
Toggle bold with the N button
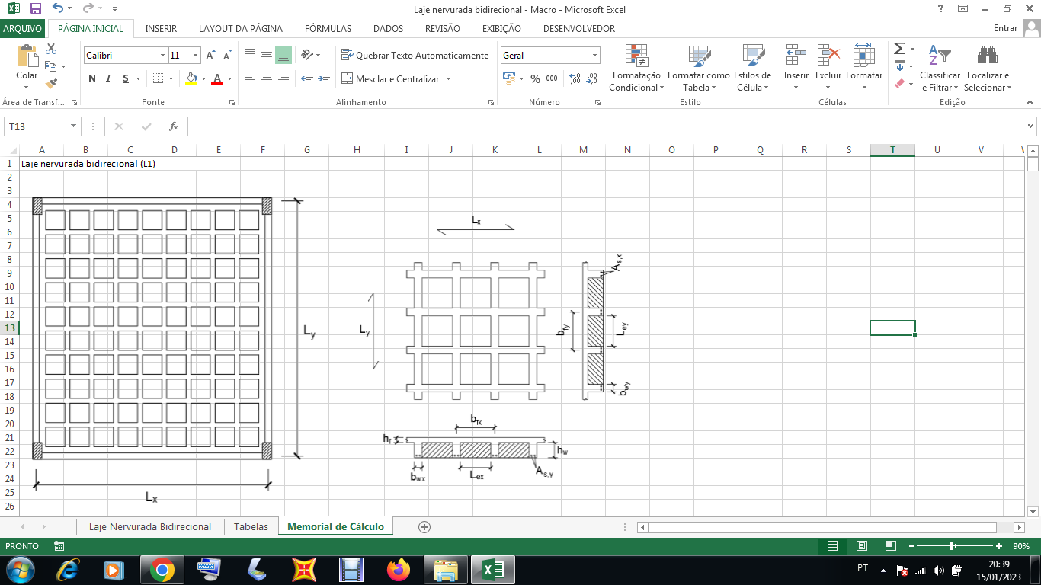(92, 78)
